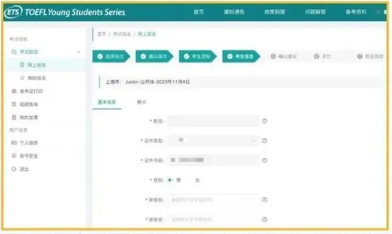The width and height of the screenshot is (392, 234).
Task: Open 准考证打印 printer entry in sidebar
Action: [x=27, y=91]
